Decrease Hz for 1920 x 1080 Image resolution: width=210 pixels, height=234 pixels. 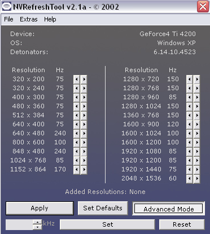pos(189,152)
